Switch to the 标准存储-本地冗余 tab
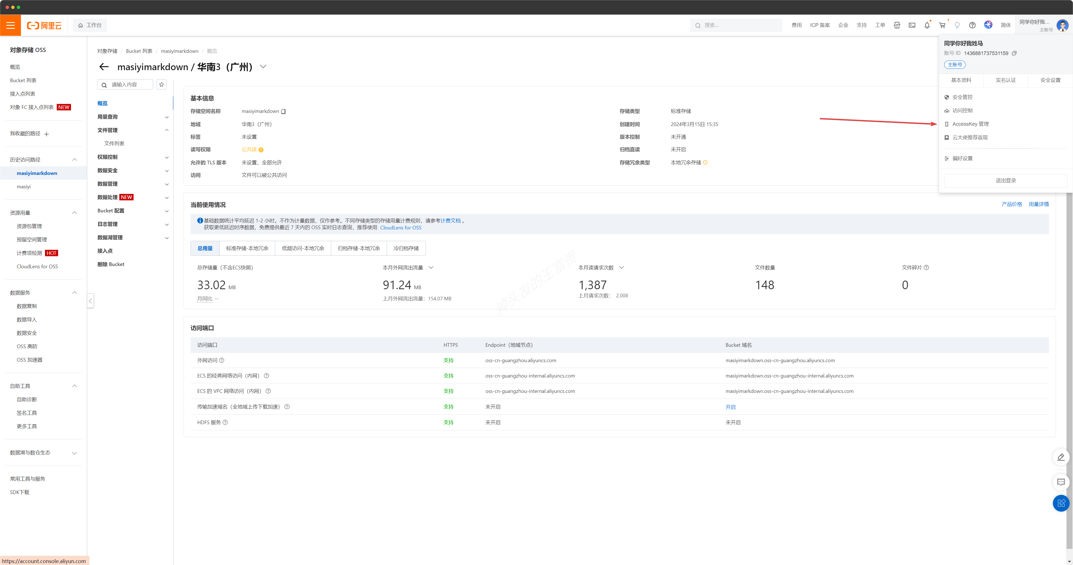 (247, 248)
